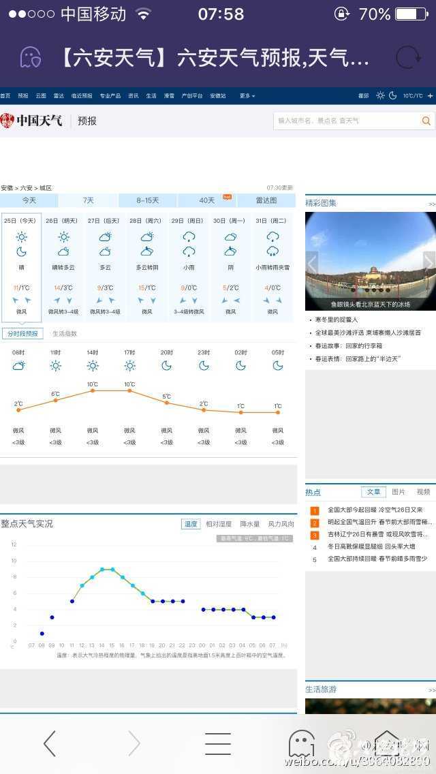Screen dimensions: 436x774
Task: Select the 降水量 chart option
Action: click(249, 524)
